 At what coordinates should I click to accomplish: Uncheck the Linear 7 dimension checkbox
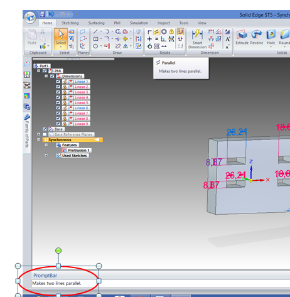pyautogui.click(x=58, y=113)
